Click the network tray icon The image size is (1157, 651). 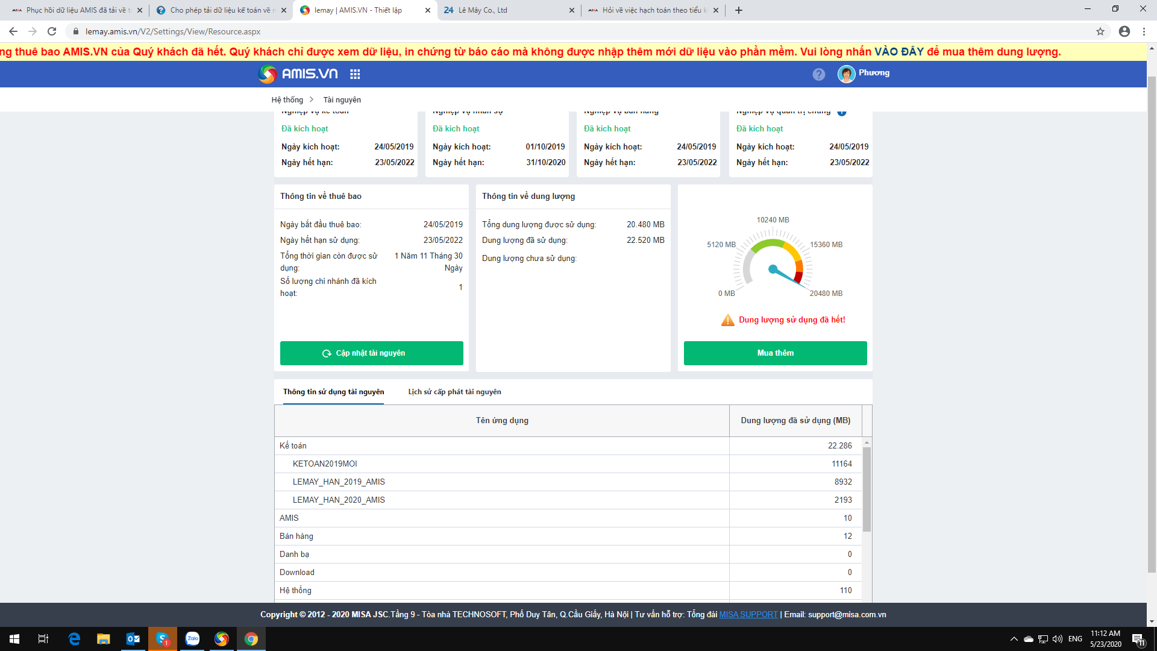[x=1043, y=639]
